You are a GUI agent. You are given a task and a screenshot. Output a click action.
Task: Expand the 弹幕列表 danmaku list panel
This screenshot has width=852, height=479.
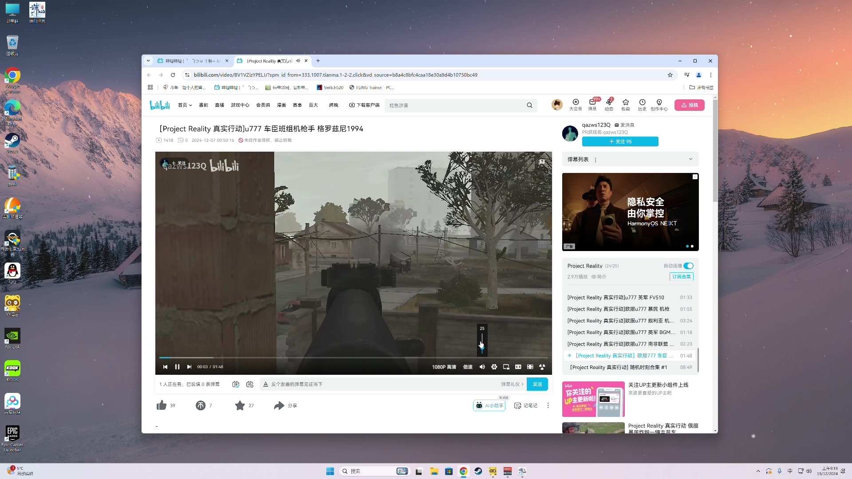(x=690, y=159)
